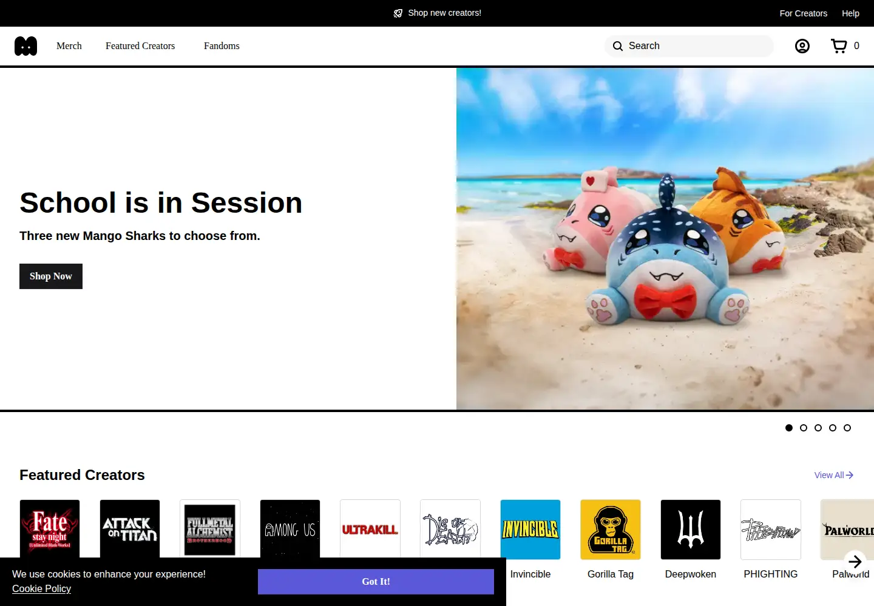The image size is (874, 606).
Task: Click the carousel next arrow button
Action: [x=855, y=562]
